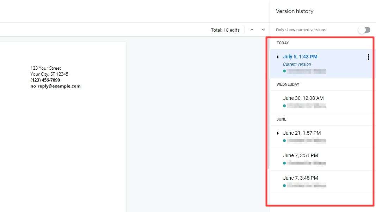The height and width of the screenshot is (212, 376).
Task: Click the no_reply@example.com text in the document
Action: 55,86
